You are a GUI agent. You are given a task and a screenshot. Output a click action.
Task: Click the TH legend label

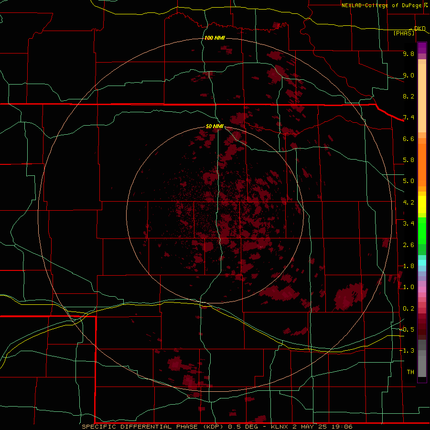pyautogui.click(x=410, y=372)
